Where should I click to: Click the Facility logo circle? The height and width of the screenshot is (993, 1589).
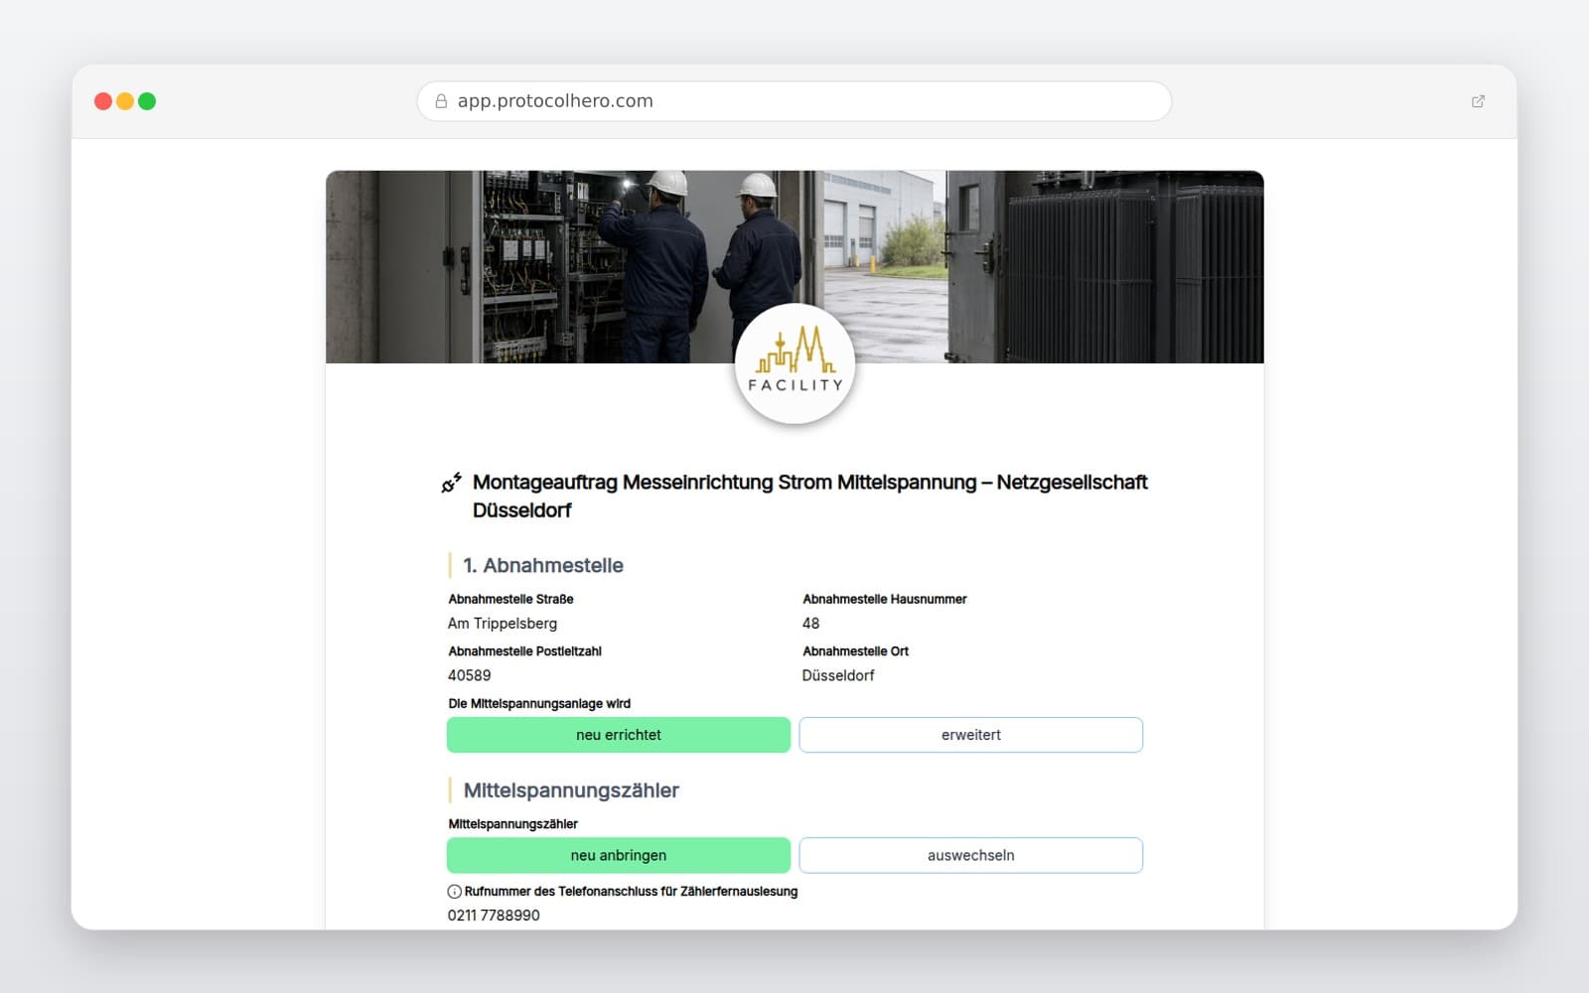(x=794, y=363)
